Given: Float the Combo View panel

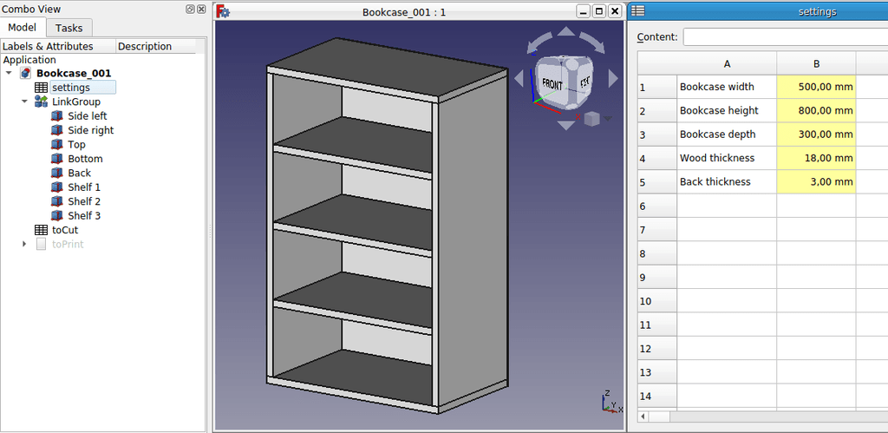Looking at the screenshot, I should [x=190, y=9].
